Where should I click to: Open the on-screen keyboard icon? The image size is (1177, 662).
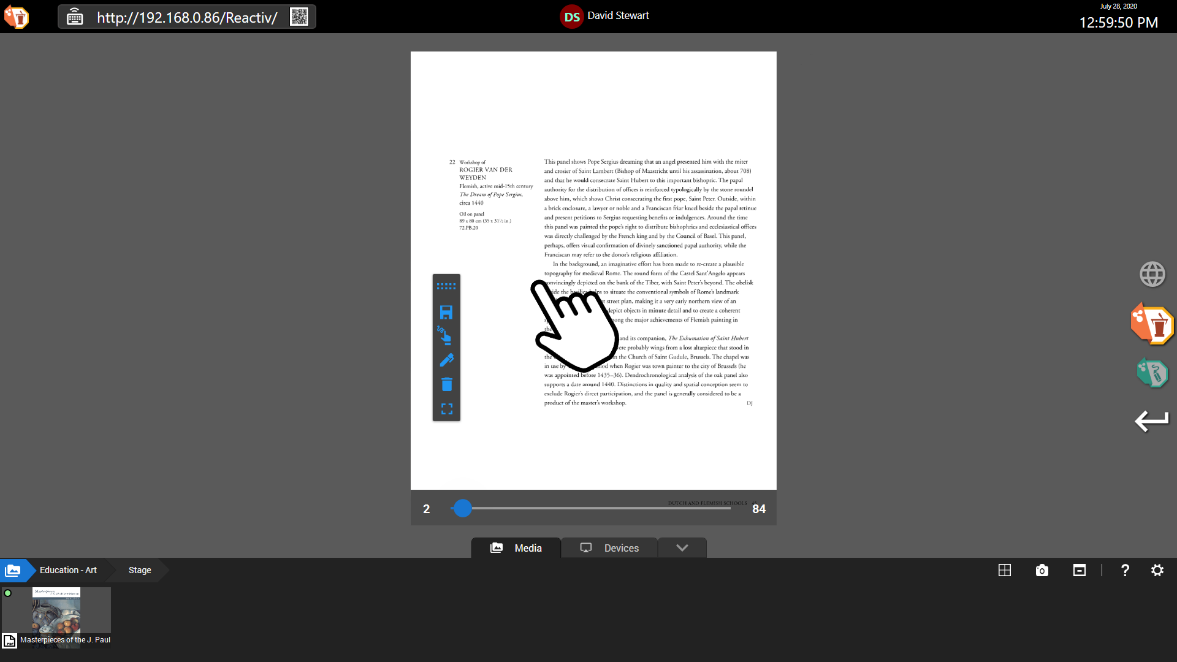point(75,17)
